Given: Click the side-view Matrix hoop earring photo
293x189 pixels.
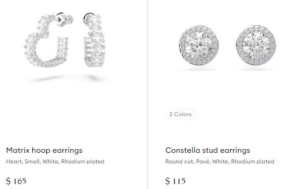Looking at the screenshot, I should tap(94, 40).
